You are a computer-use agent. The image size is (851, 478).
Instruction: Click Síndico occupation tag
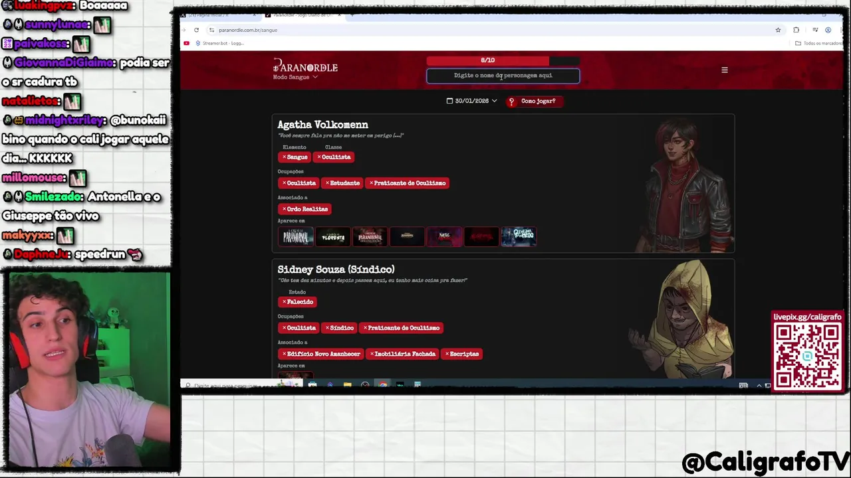[339, 328]
